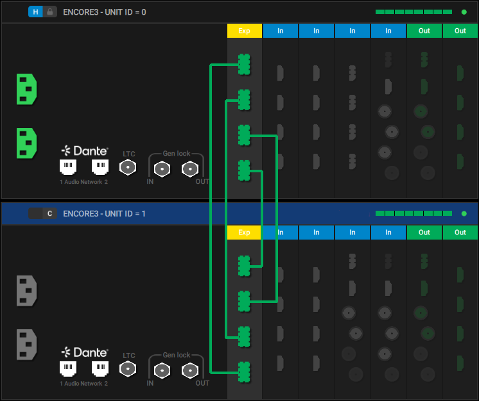Click the lower green power inlet on Unit 0
479x401 pixels.
[x=26, y=143]
